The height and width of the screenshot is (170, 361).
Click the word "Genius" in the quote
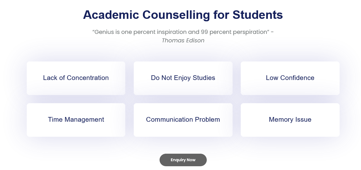pyautogui.click(x=104, y=32)
